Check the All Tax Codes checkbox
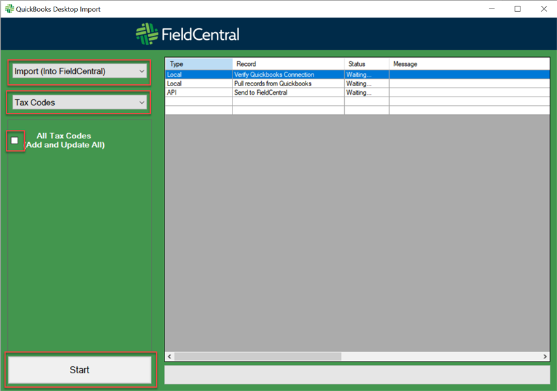Image resolution: width=557 pixels, height=391 pixels. click(14, 140)
